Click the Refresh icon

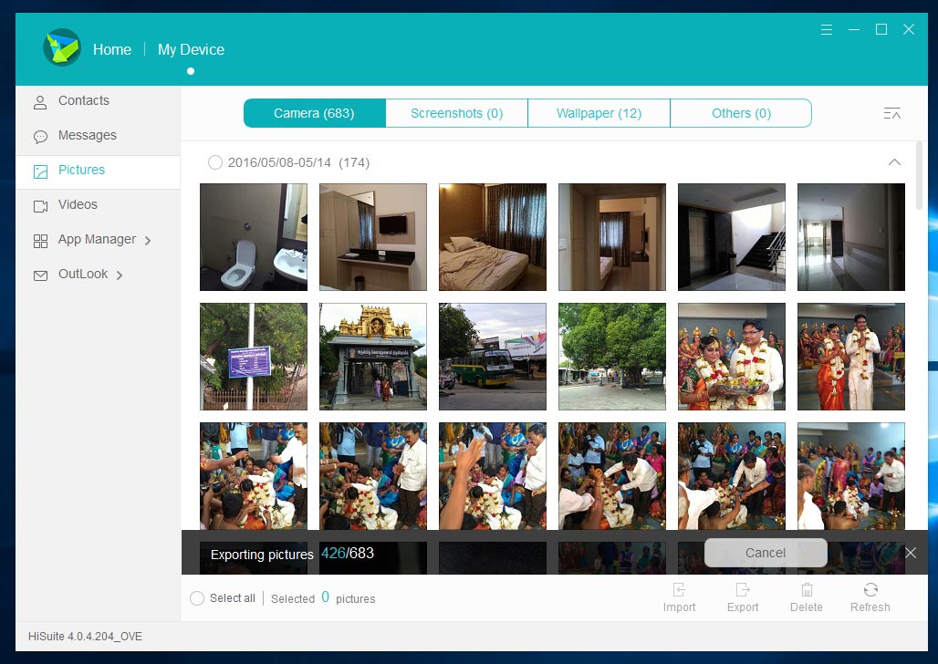pyautogui.click(x=870, y=590)
